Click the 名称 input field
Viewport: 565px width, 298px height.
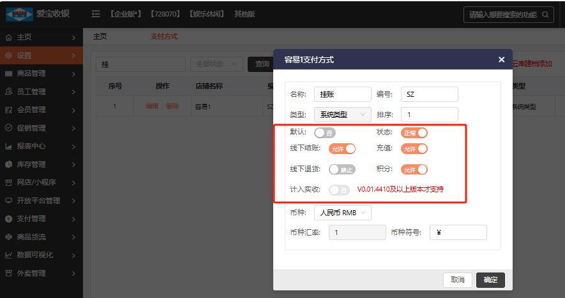click(343, 94)
